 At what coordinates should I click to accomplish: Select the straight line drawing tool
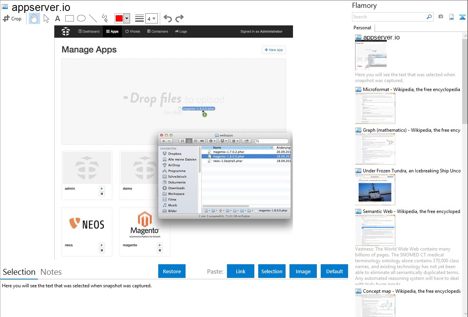pos(93,18)
